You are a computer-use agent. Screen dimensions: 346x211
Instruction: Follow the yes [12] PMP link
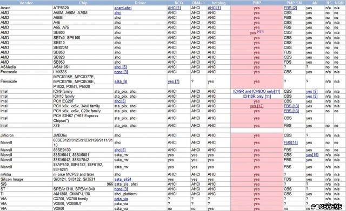click(257, 106)
